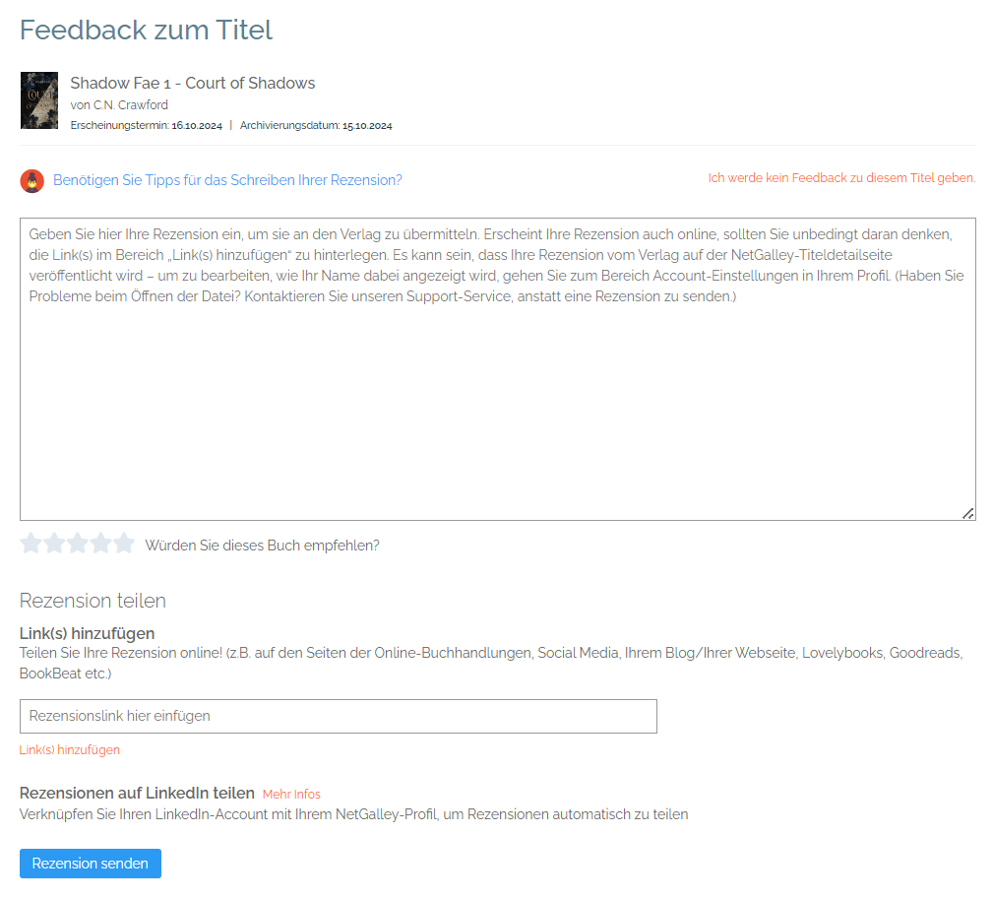Click the 'Shadow Fae 1 - Court of Shadows' title

pos(193,83)
